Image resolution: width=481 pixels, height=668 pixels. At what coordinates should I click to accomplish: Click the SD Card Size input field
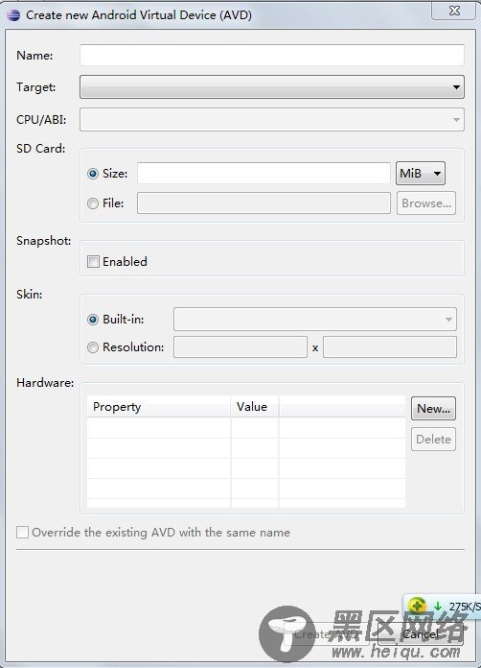263,174
